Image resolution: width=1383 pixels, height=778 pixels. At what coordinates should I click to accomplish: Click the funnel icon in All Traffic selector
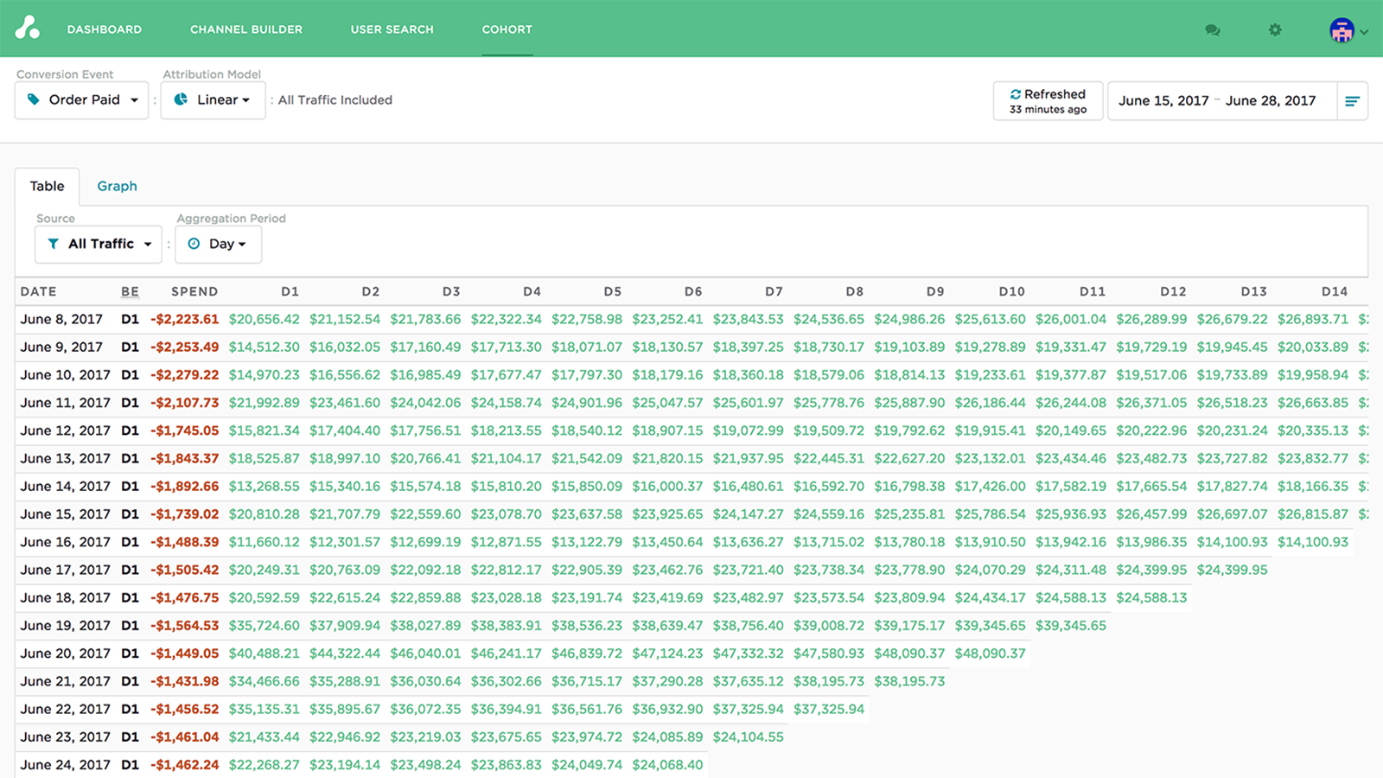[53, 244]
